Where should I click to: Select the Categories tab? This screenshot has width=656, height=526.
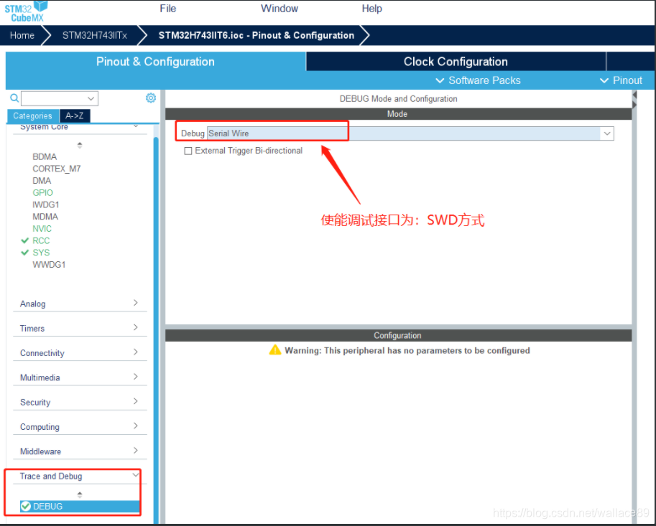click(32, 116)
